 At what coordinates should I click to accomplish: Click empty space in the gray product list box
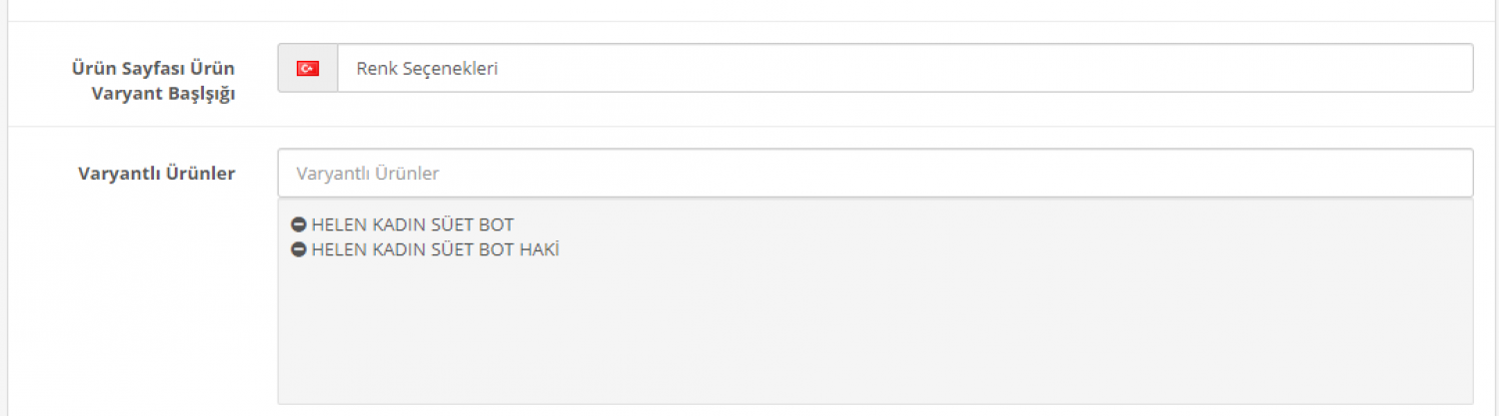[875, 329]
